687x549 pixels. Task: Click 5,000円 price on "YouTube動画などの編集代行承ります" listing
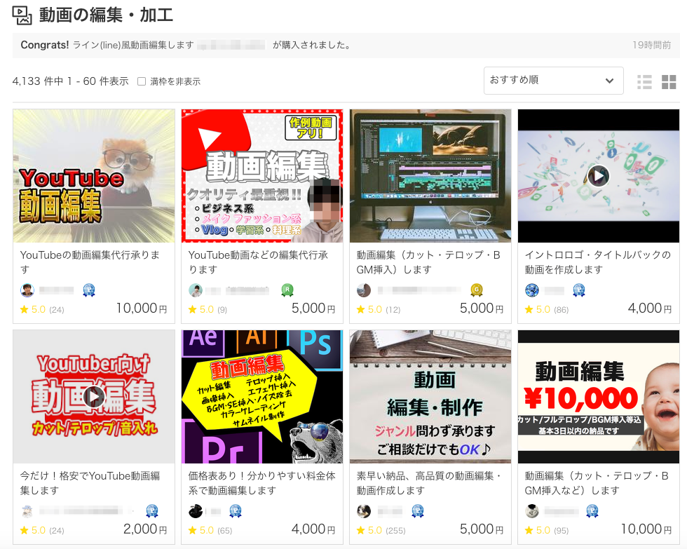[x=313, y=309]
